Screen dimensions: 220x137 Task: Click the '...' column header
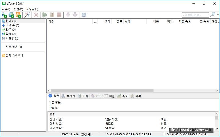click(x=95, y=21)
